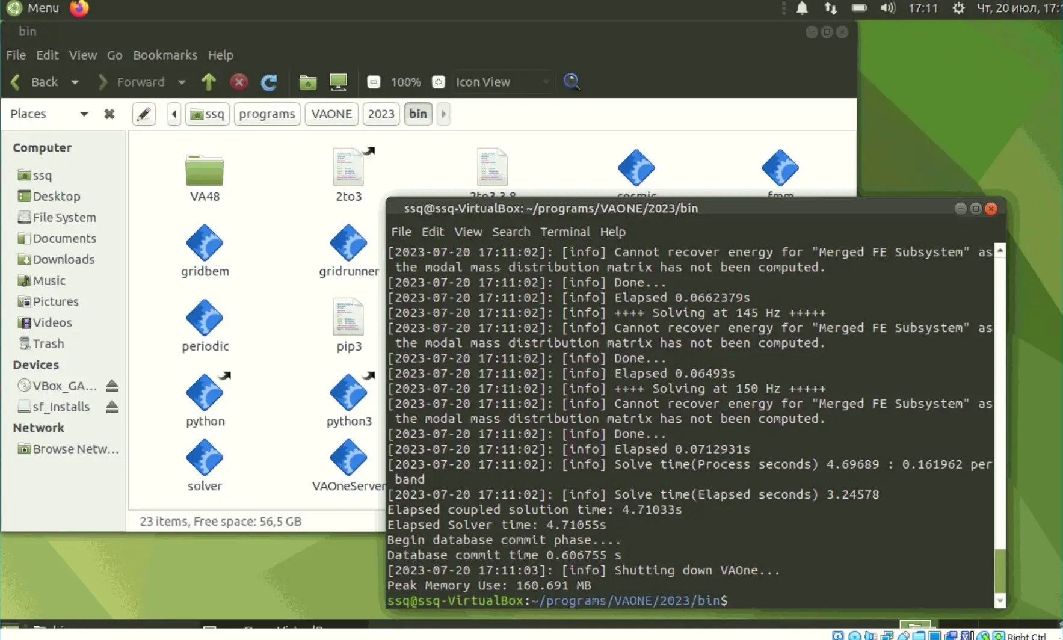Click the Back navigation button
This screenshot has width=1063, height=640.
[x=35, y=82]
